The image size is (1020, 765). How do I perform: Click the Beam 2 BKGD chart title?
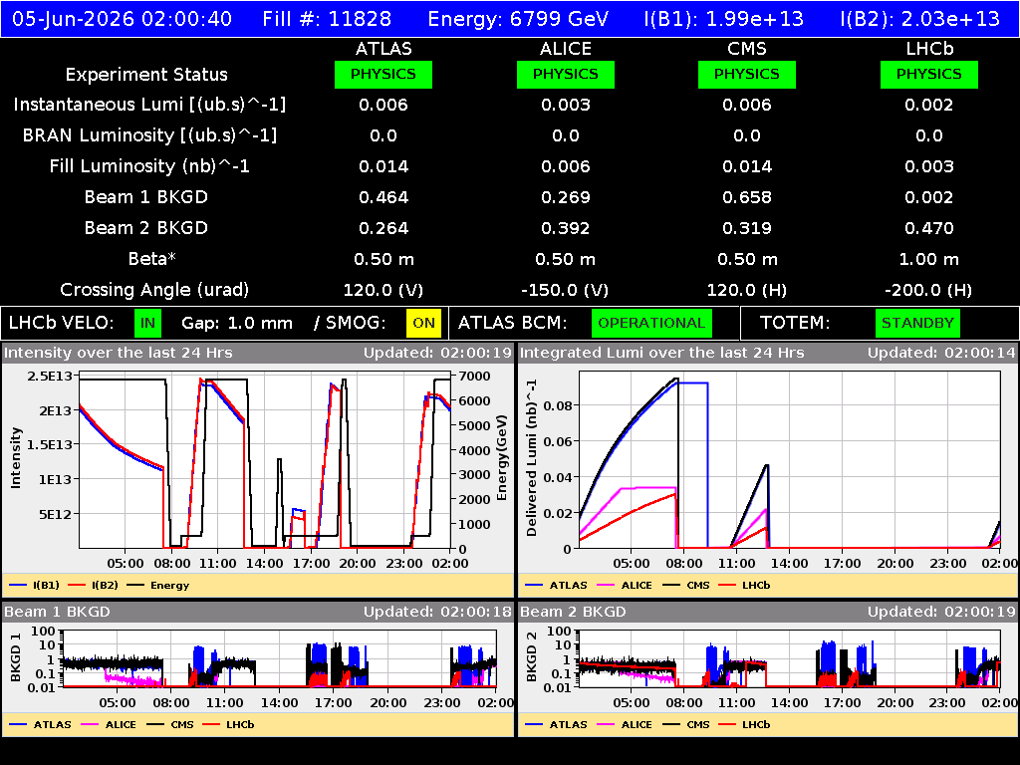(573, 612)
